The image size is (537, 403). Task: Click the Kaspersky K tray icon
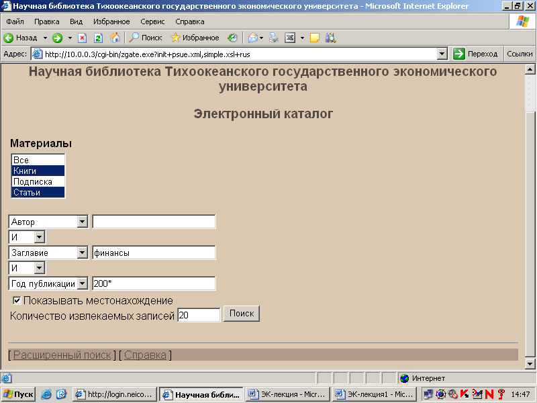465,394
